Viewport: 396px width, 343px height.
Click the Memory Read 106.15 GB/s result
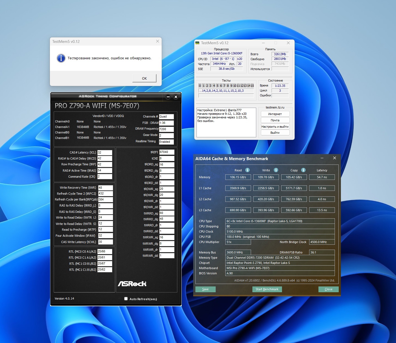pyautogui.click(x=238, y=177)
